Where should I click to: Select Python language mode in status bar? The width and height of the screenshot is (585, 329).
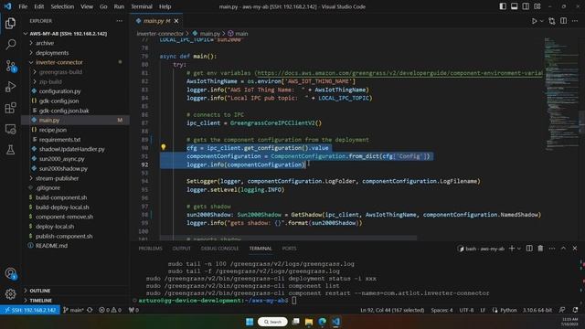coord(508,310)
